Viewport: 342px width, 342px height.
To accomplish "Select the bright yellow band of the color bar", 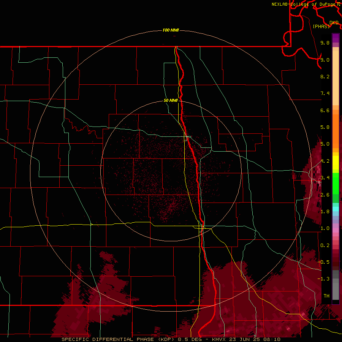I will point(336,163).
